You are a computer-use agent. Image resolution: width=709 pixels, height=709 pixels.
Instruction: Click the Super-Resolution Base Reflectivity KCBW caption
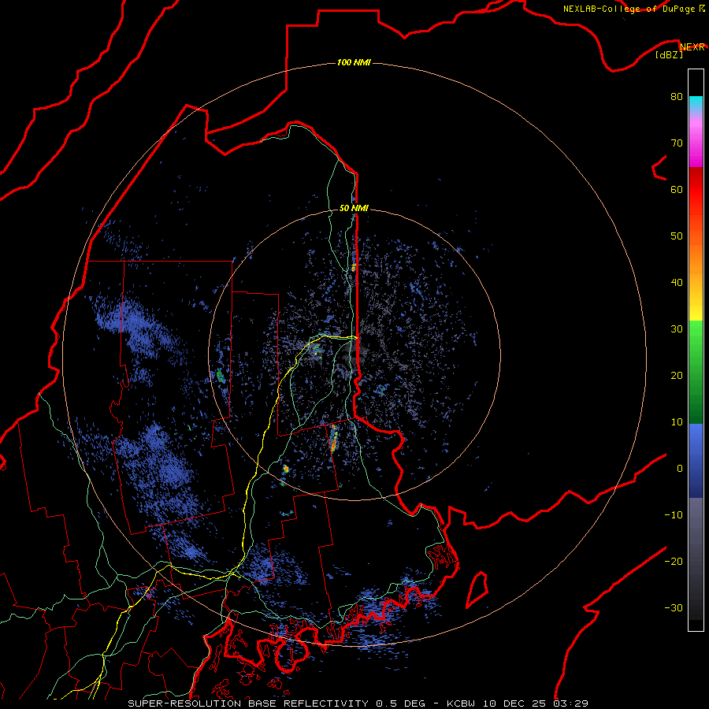[358, 703]
